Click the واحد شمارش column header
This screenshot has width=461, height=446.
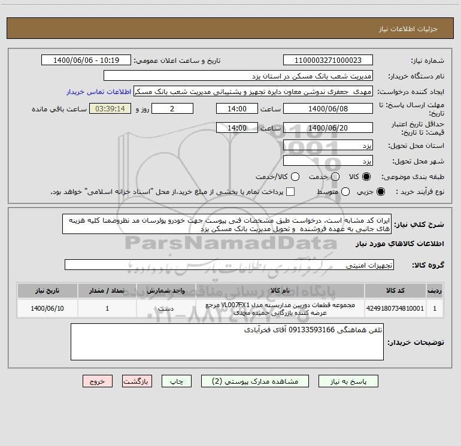166,290
